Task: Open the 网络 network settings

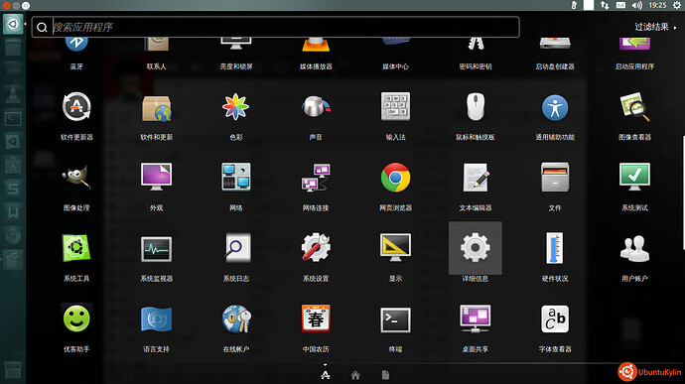Action: tap(236, 177)
